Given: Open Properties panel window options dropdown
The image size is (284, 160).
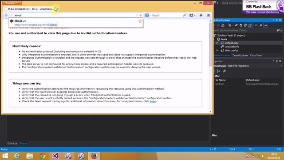Looking at the screenshot, I should pos(273,61).
